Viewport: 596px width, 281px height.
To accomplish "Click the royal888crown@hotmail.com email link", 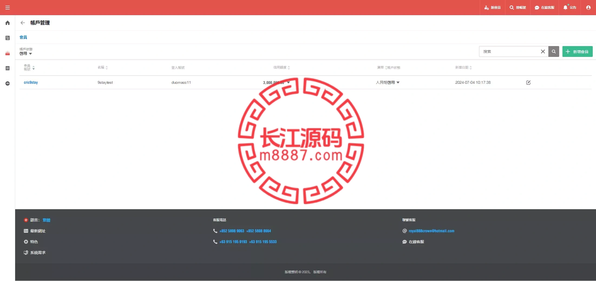I will click(x=431, y=231).
